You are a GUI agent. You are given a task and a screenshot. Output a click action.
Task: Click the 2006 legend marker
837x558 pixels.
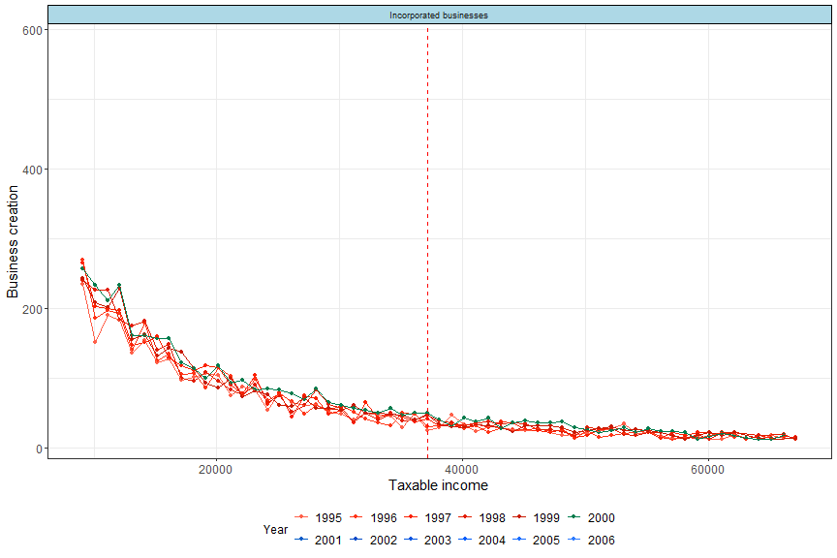click(574, 541)
